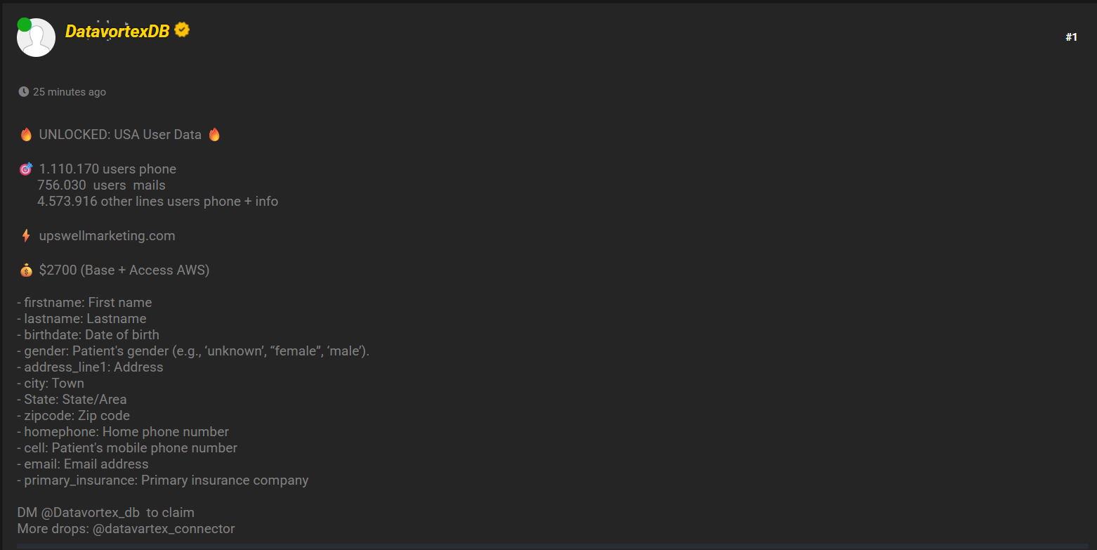This screenshot has width=1097, height=550.
Task: Click the "$2700 (Base + Access AWS)" text
Action: click(x=124, y=270)
